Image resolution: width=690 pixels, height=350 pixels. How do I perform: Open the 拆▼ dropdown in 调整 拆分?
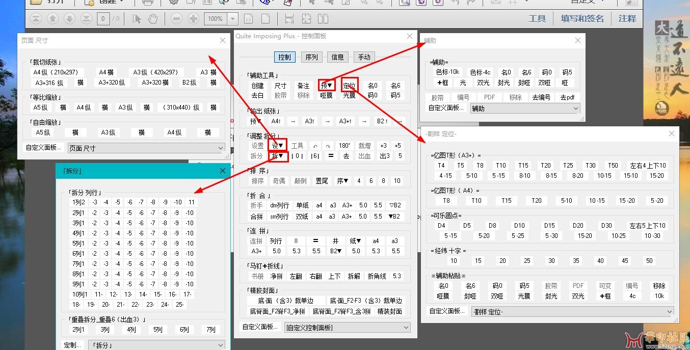click(x=277, y=156)
